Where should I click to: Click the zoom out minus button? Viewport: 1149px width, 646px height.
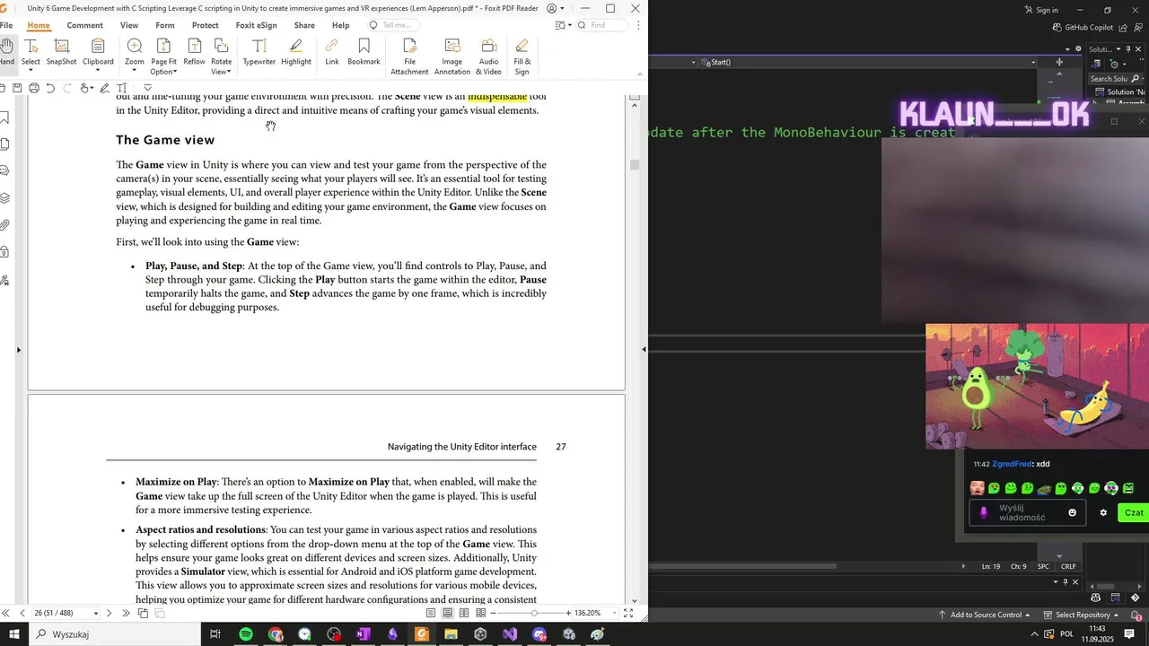coord(493,613)
